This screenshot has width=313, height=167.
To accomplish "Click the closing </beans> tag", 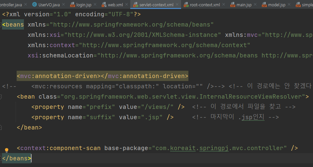I will click(x=17, y=158).
